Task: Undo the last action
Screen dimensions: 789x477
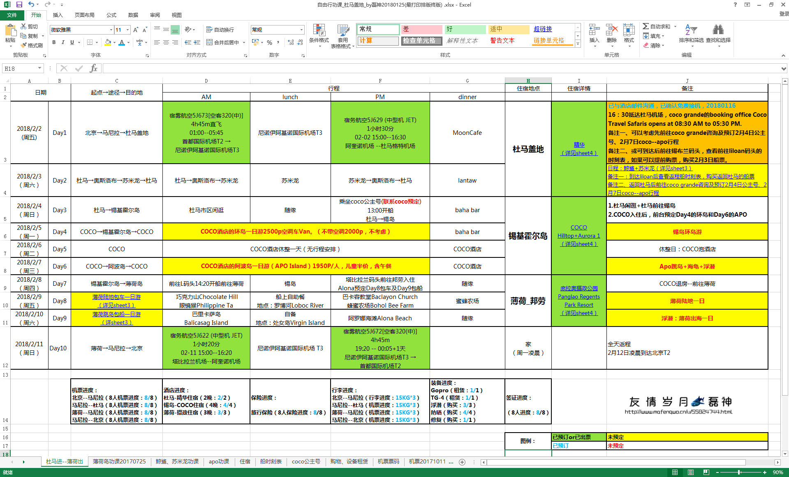Action: tap(31, 5)
